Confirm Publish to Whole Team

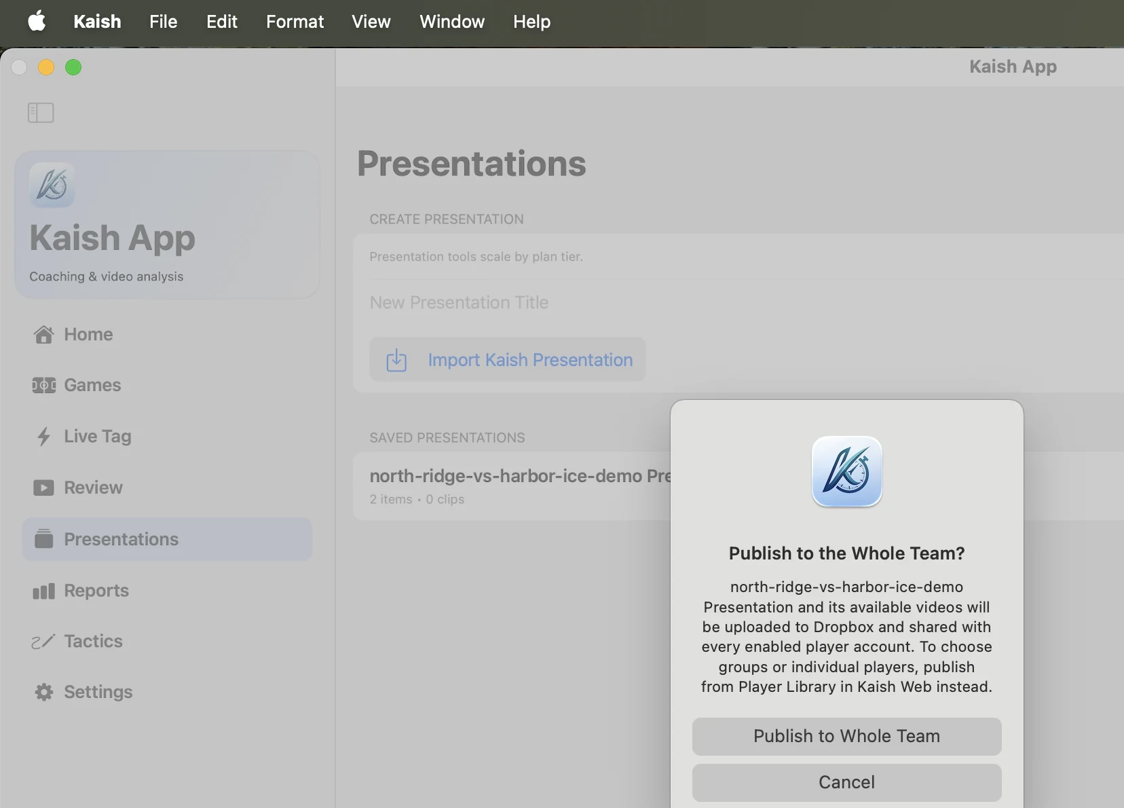[x=847, y=737]
